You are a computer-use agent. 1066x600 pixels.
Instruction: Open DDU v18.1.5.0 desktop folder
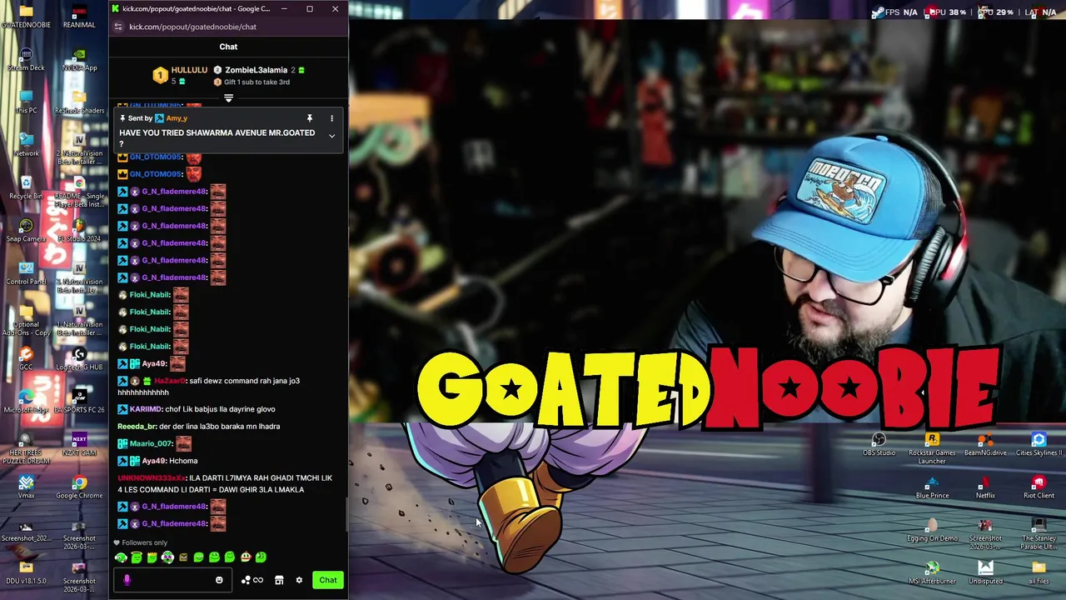tap(26, 572)
